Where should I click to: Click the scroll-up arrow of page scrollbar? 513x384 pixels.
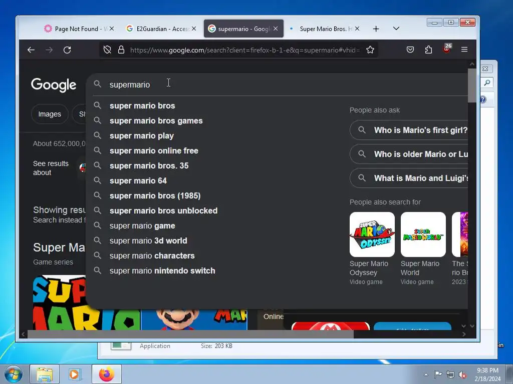(x=472, y=64)
